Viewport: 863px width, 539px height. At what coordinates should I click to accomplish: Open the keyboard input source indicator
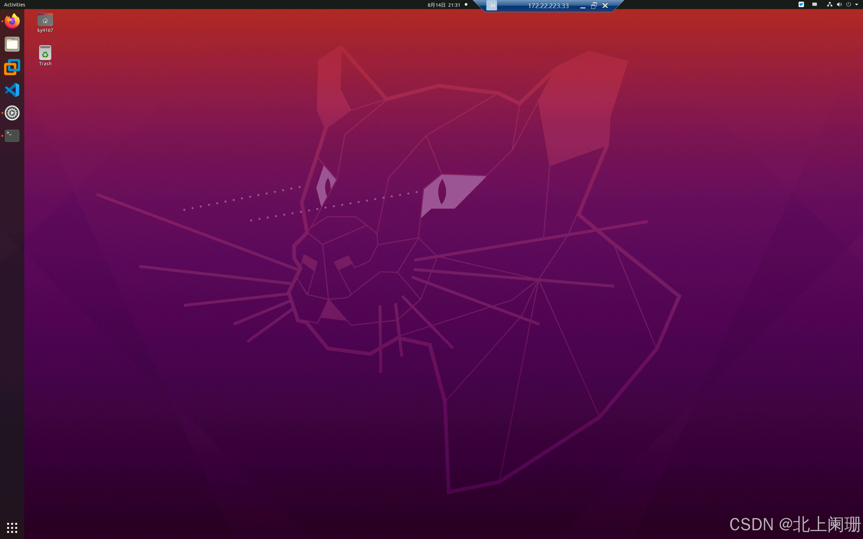click(814, 5)
